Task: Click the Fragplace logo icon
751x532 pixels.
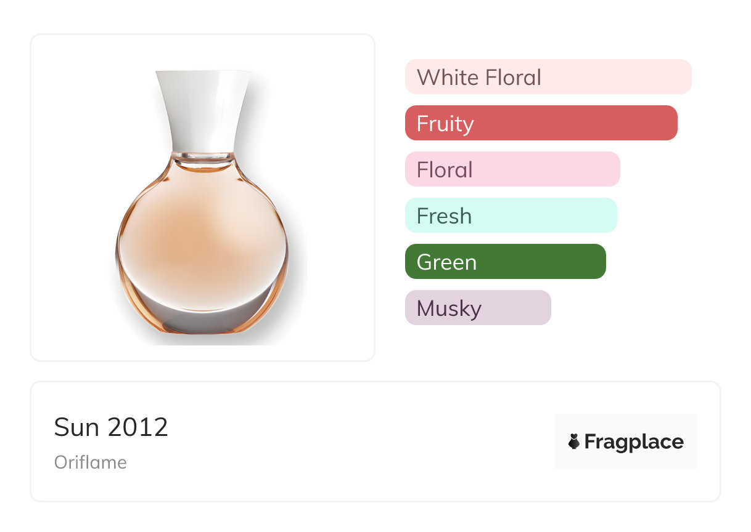Action: click(574, 441)
